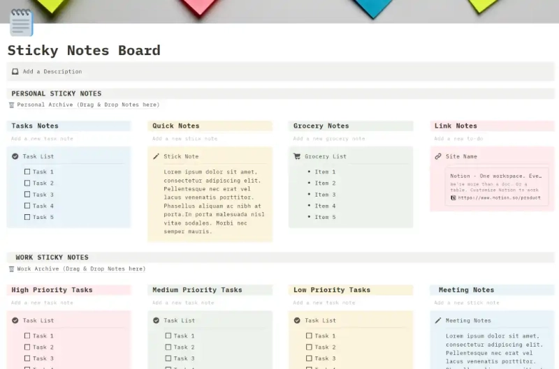Click the Sticky Notes Board page title
Screen dimensions: 559x369
84,50
